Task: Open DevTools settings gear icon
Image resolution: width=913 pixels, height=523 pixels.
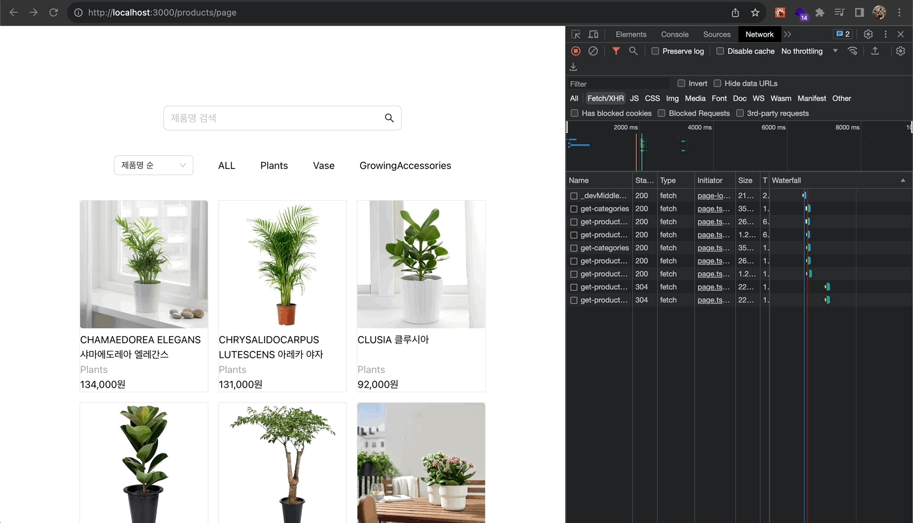Action: tap(868, 34)
